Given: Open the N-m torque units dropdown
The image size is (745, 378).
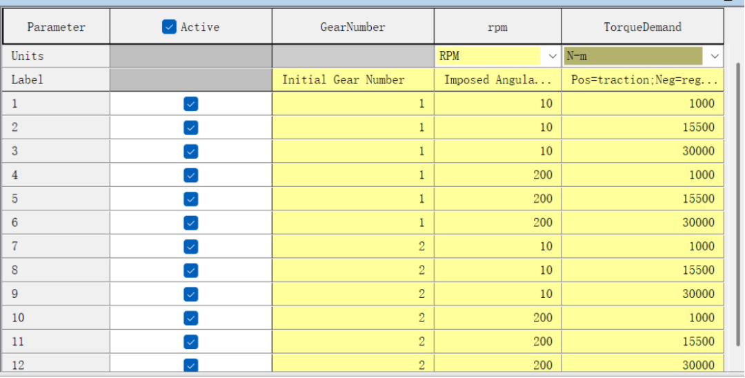Looking at the screenshot, I should [x=714, y=56].
